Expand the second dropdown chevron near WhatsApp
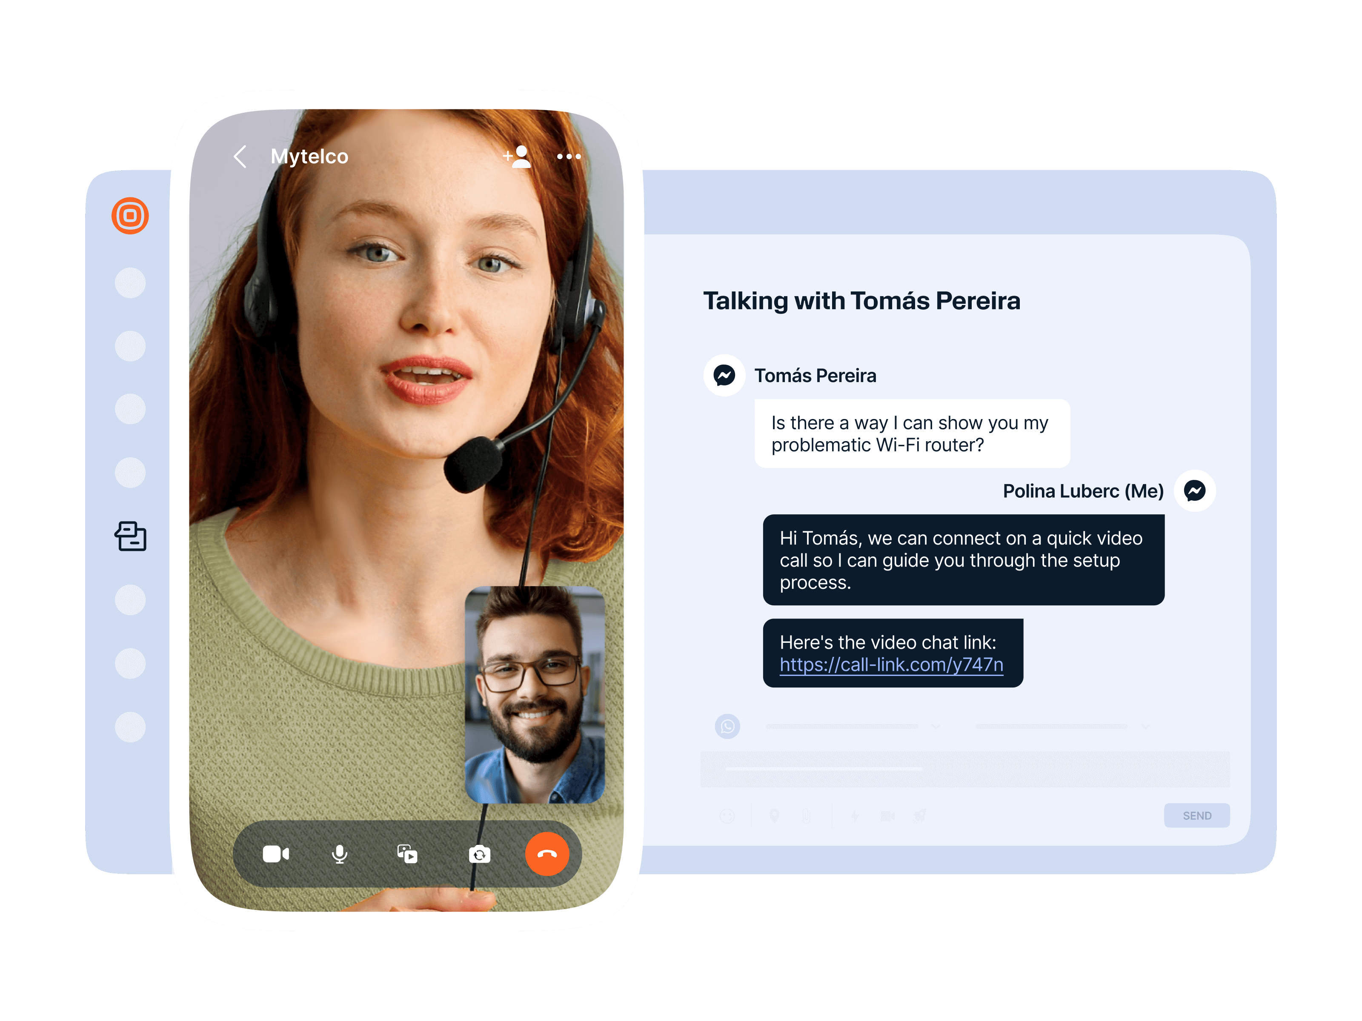This screenshot has width=1362, height=1021. coord(1145,727)
